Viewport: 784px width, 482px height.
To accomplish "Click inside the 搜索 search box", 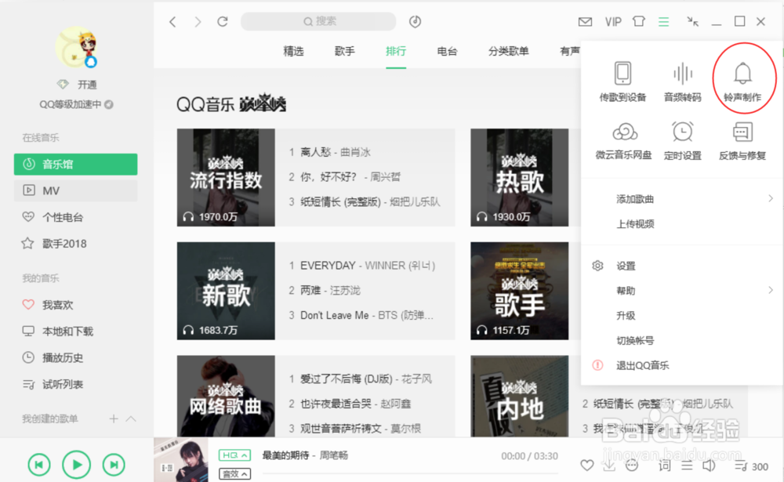I will pos(319,21).
